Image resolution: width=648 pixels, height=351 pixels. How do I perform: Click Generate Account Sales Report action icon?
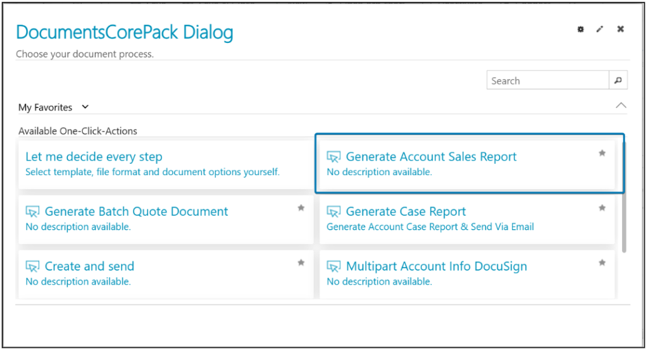333,157
